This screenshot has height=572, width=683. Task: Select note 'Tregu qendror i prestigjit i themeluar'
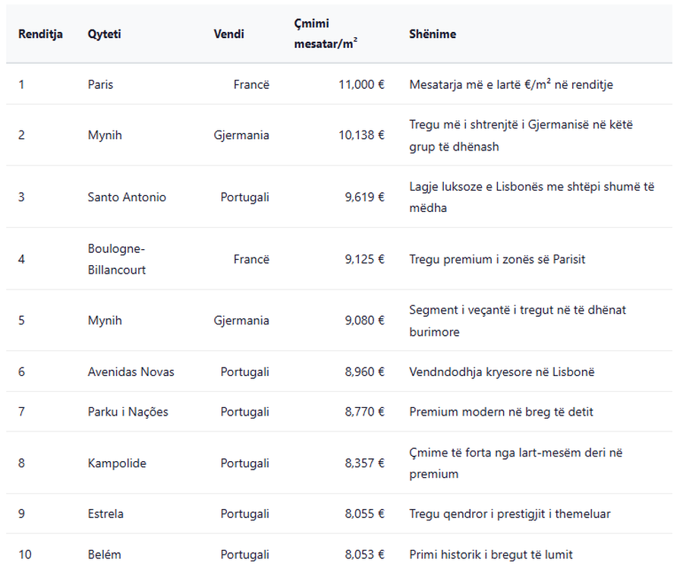tap(510, 514)
